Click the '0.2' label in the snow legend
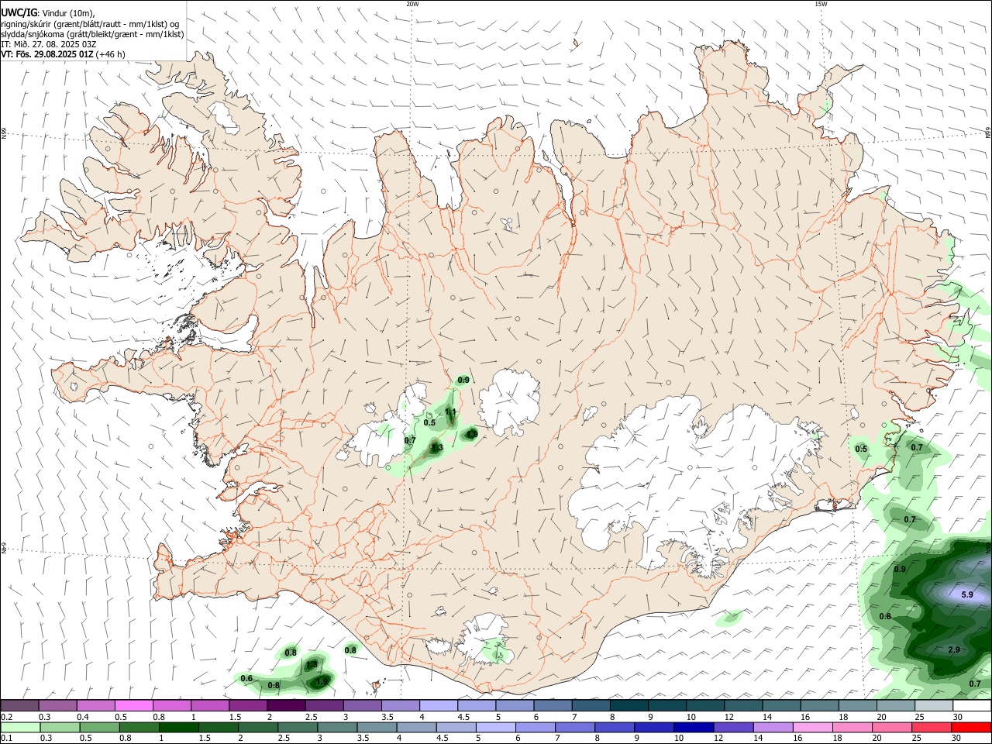This screenshot has width=992, height=744. (x=7, y=717)
